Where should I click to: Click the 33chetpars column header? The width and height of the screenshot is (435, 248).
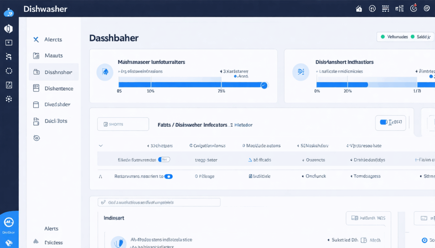tap(160, 146)
